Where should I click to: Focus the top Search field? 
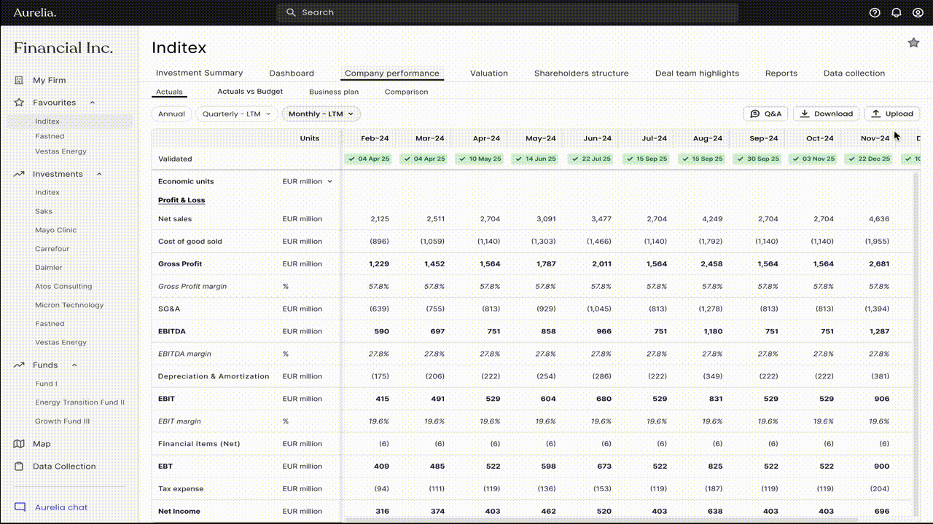point(507,12)
